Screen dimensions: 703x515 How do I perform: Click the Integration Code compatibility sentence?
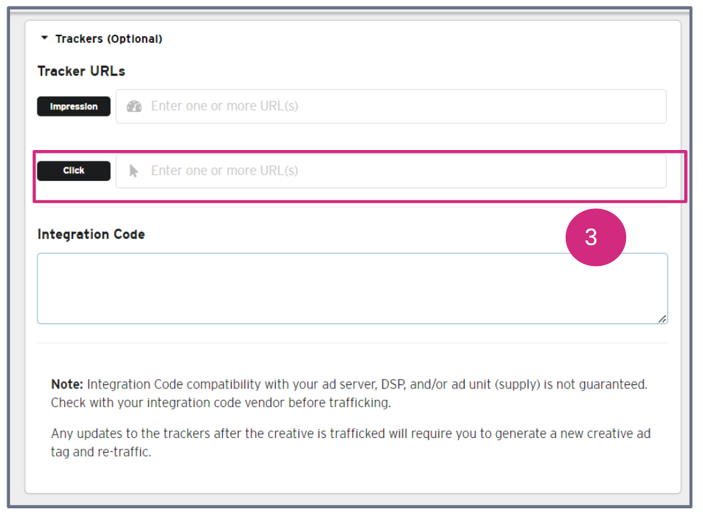click(367, 385)
